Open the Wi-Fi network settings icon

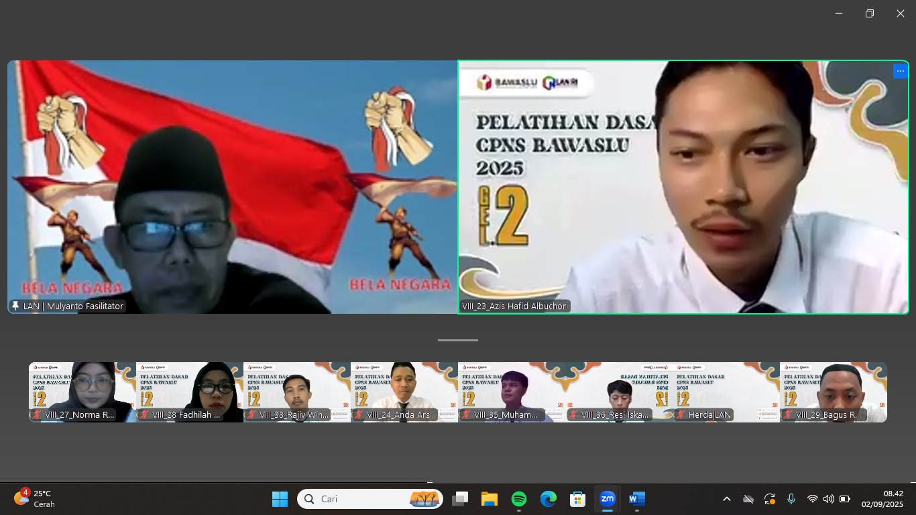[812, 499]
